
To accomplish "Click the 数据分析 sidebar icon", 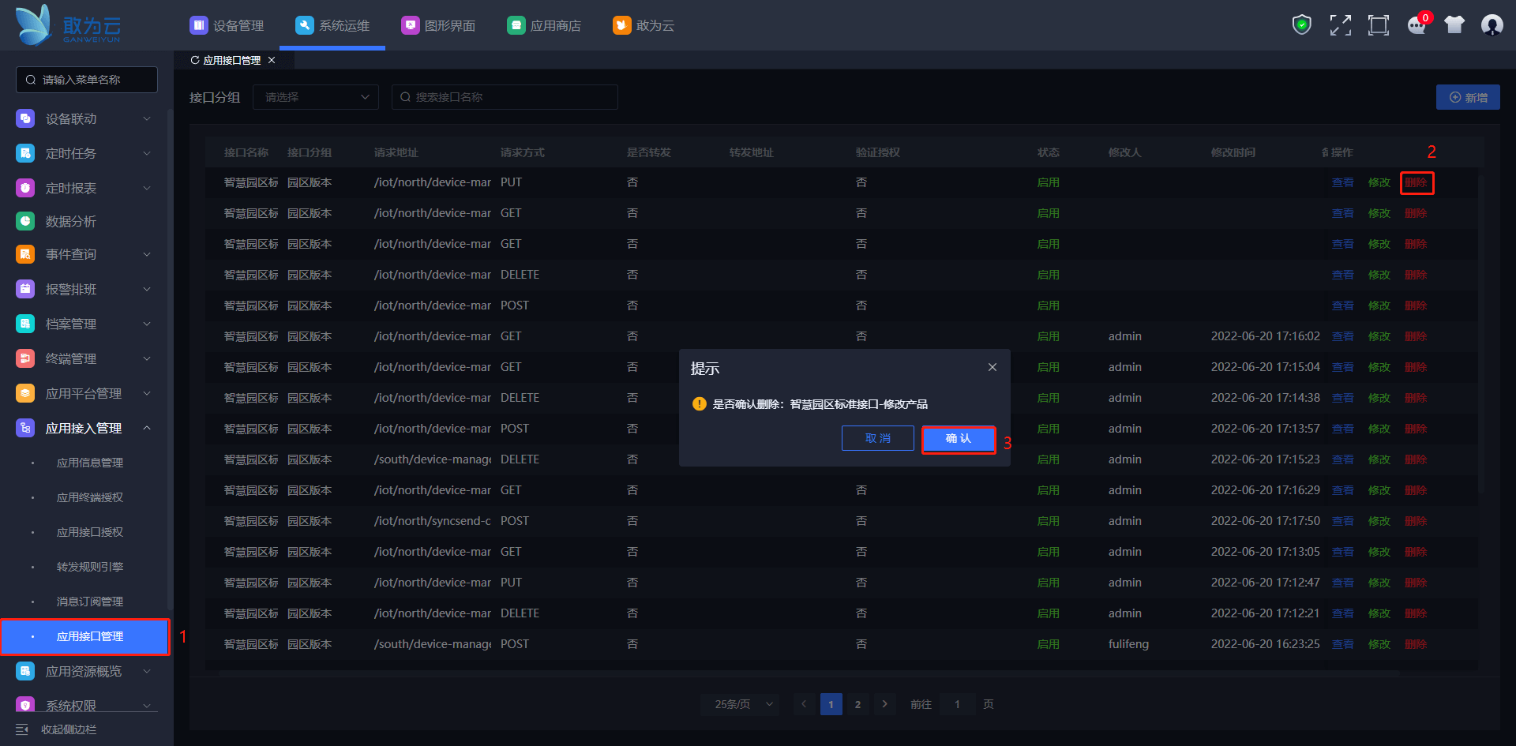I will [25, 222].
